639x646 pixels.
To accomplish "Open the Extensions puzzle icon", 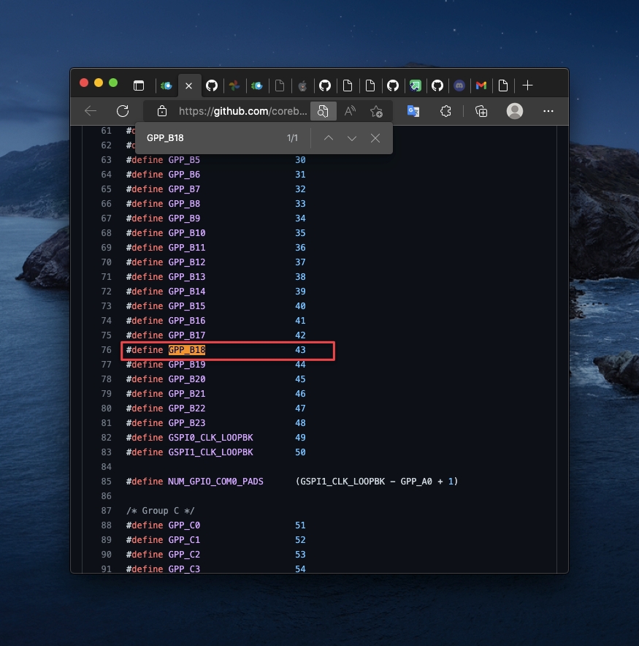I will coord(445,111).
